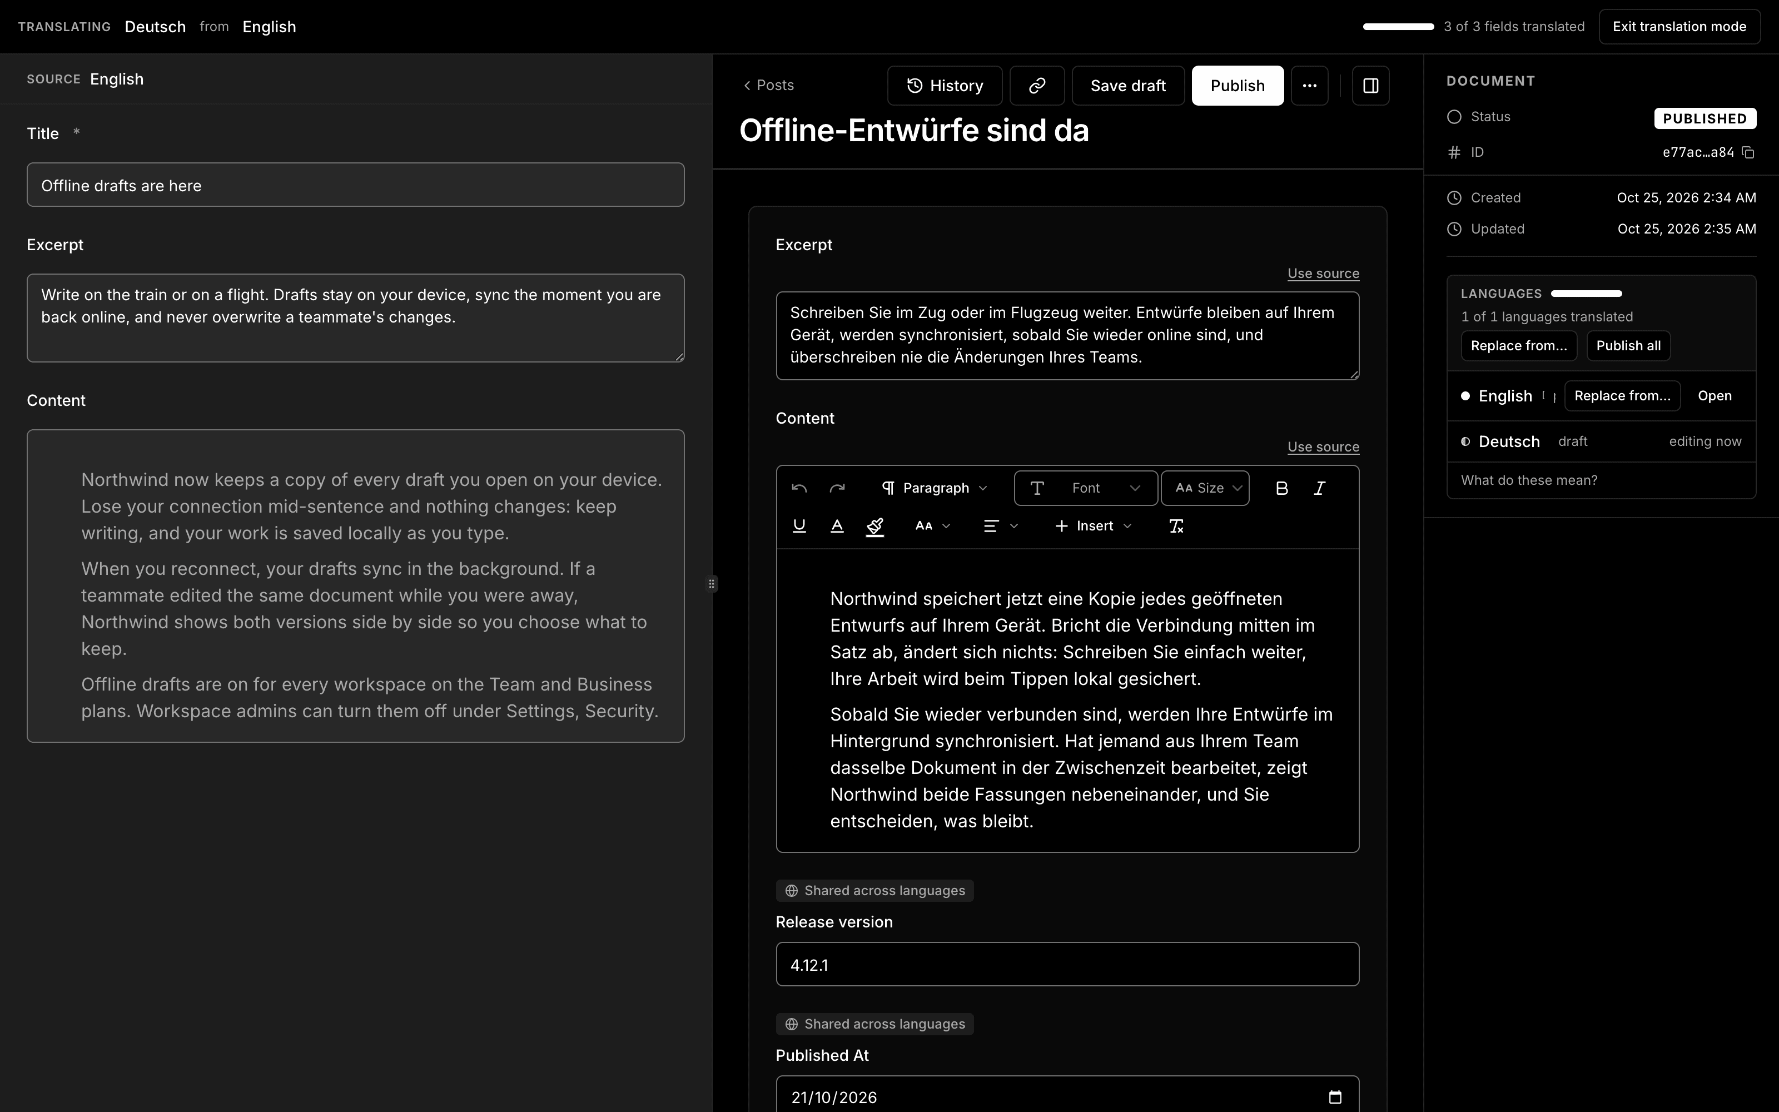Exit translation mode
1779x1112 pixels.
tap(1679, 27)
